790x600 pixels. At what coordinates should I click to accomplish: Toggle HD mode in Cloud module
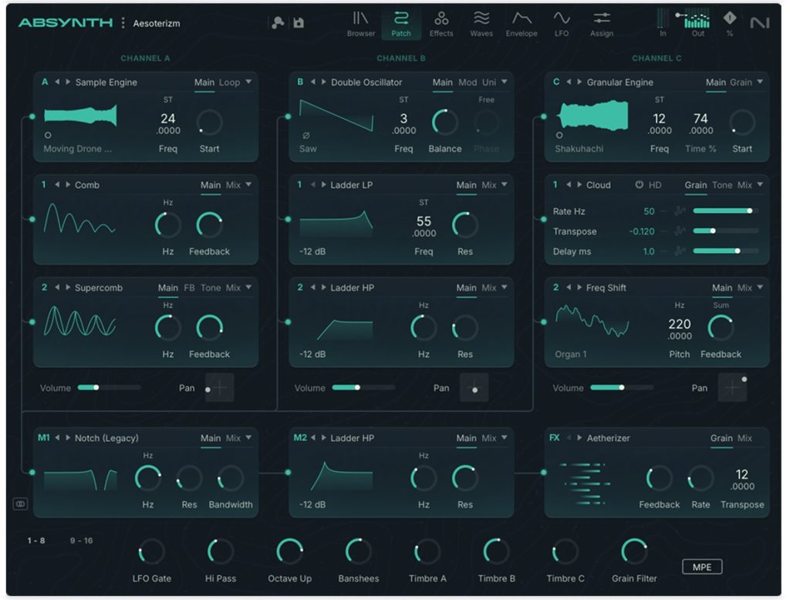point(649,185)
